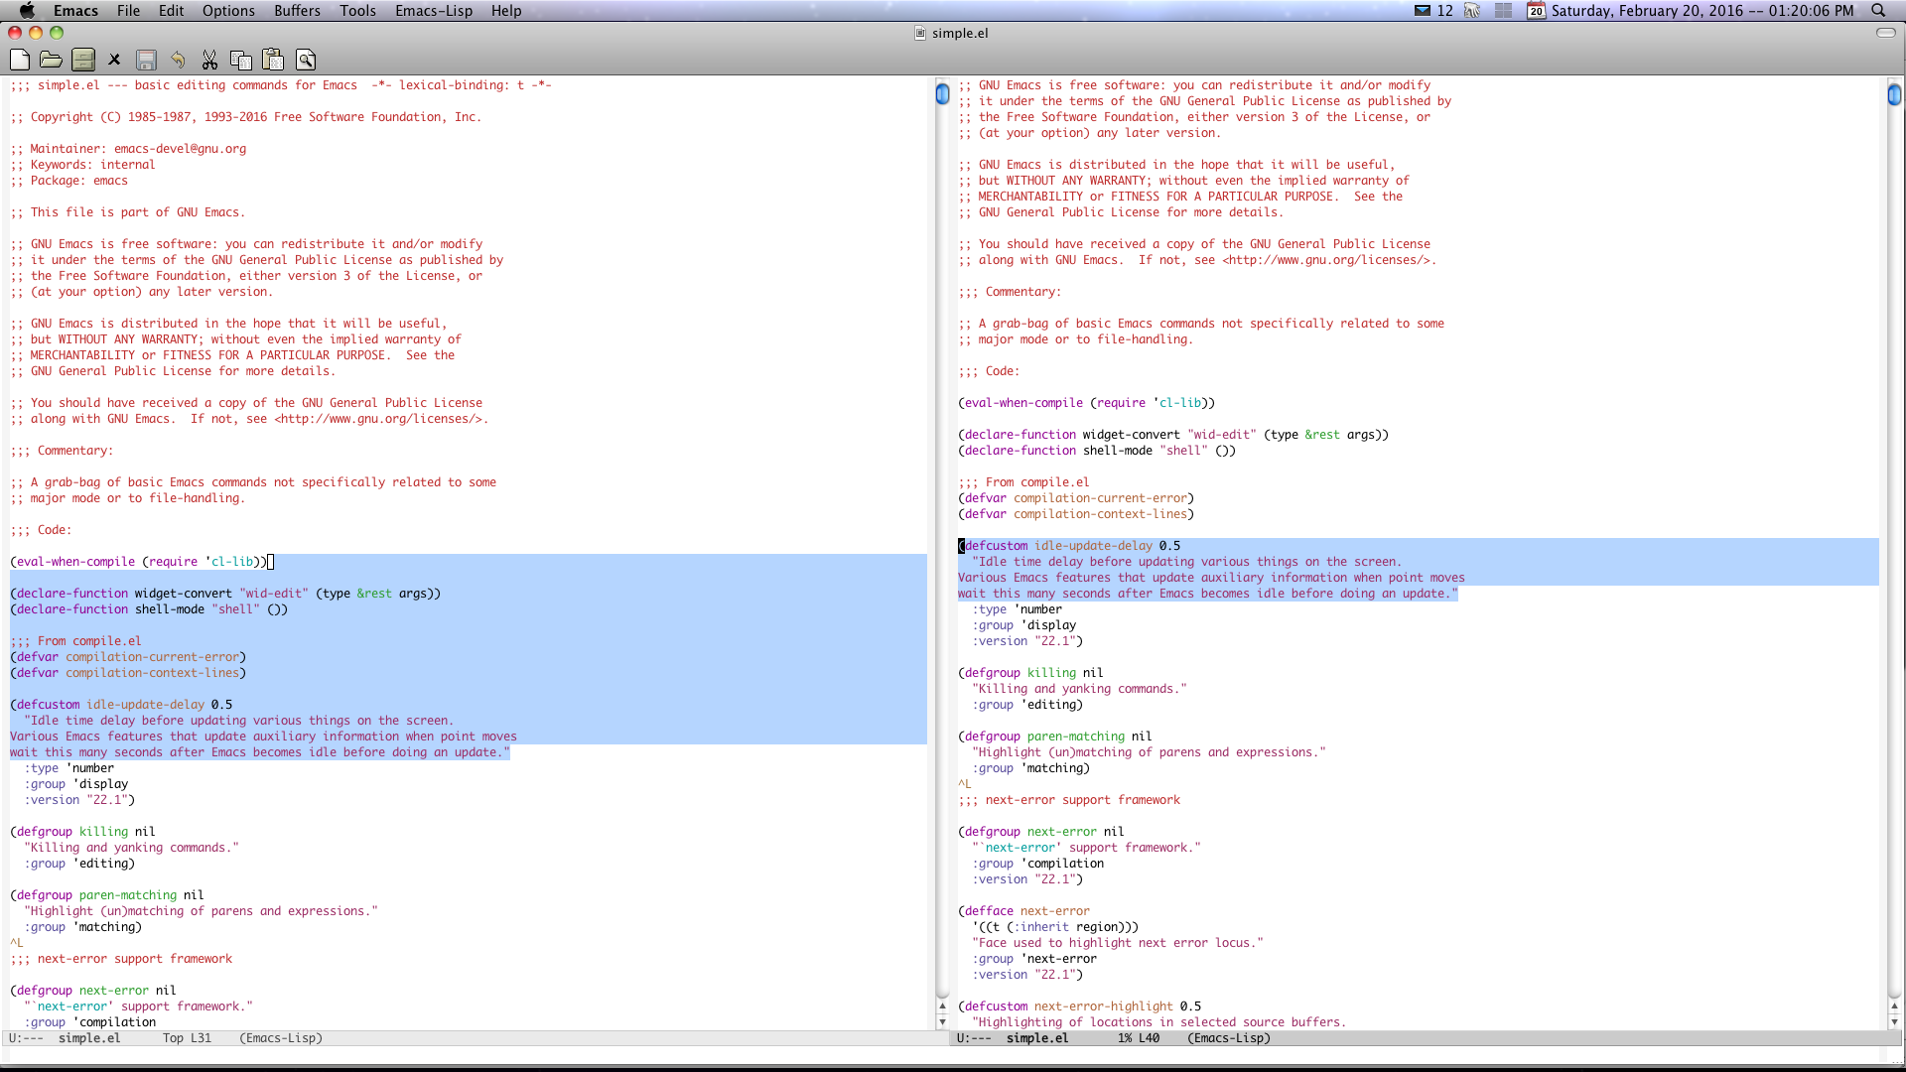1906x1072 pixels.
Task: Click ';;; Code:' heading in the right pane
Action: (x=989, y=371)
